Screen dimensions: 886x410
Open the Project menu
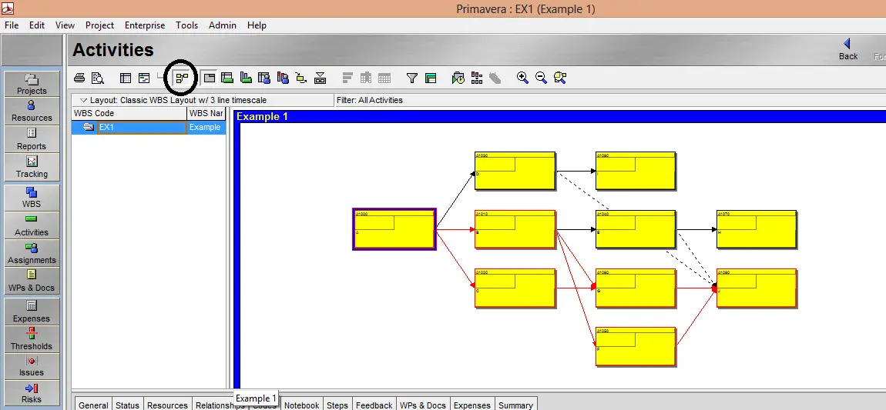[x=99, y=25]
